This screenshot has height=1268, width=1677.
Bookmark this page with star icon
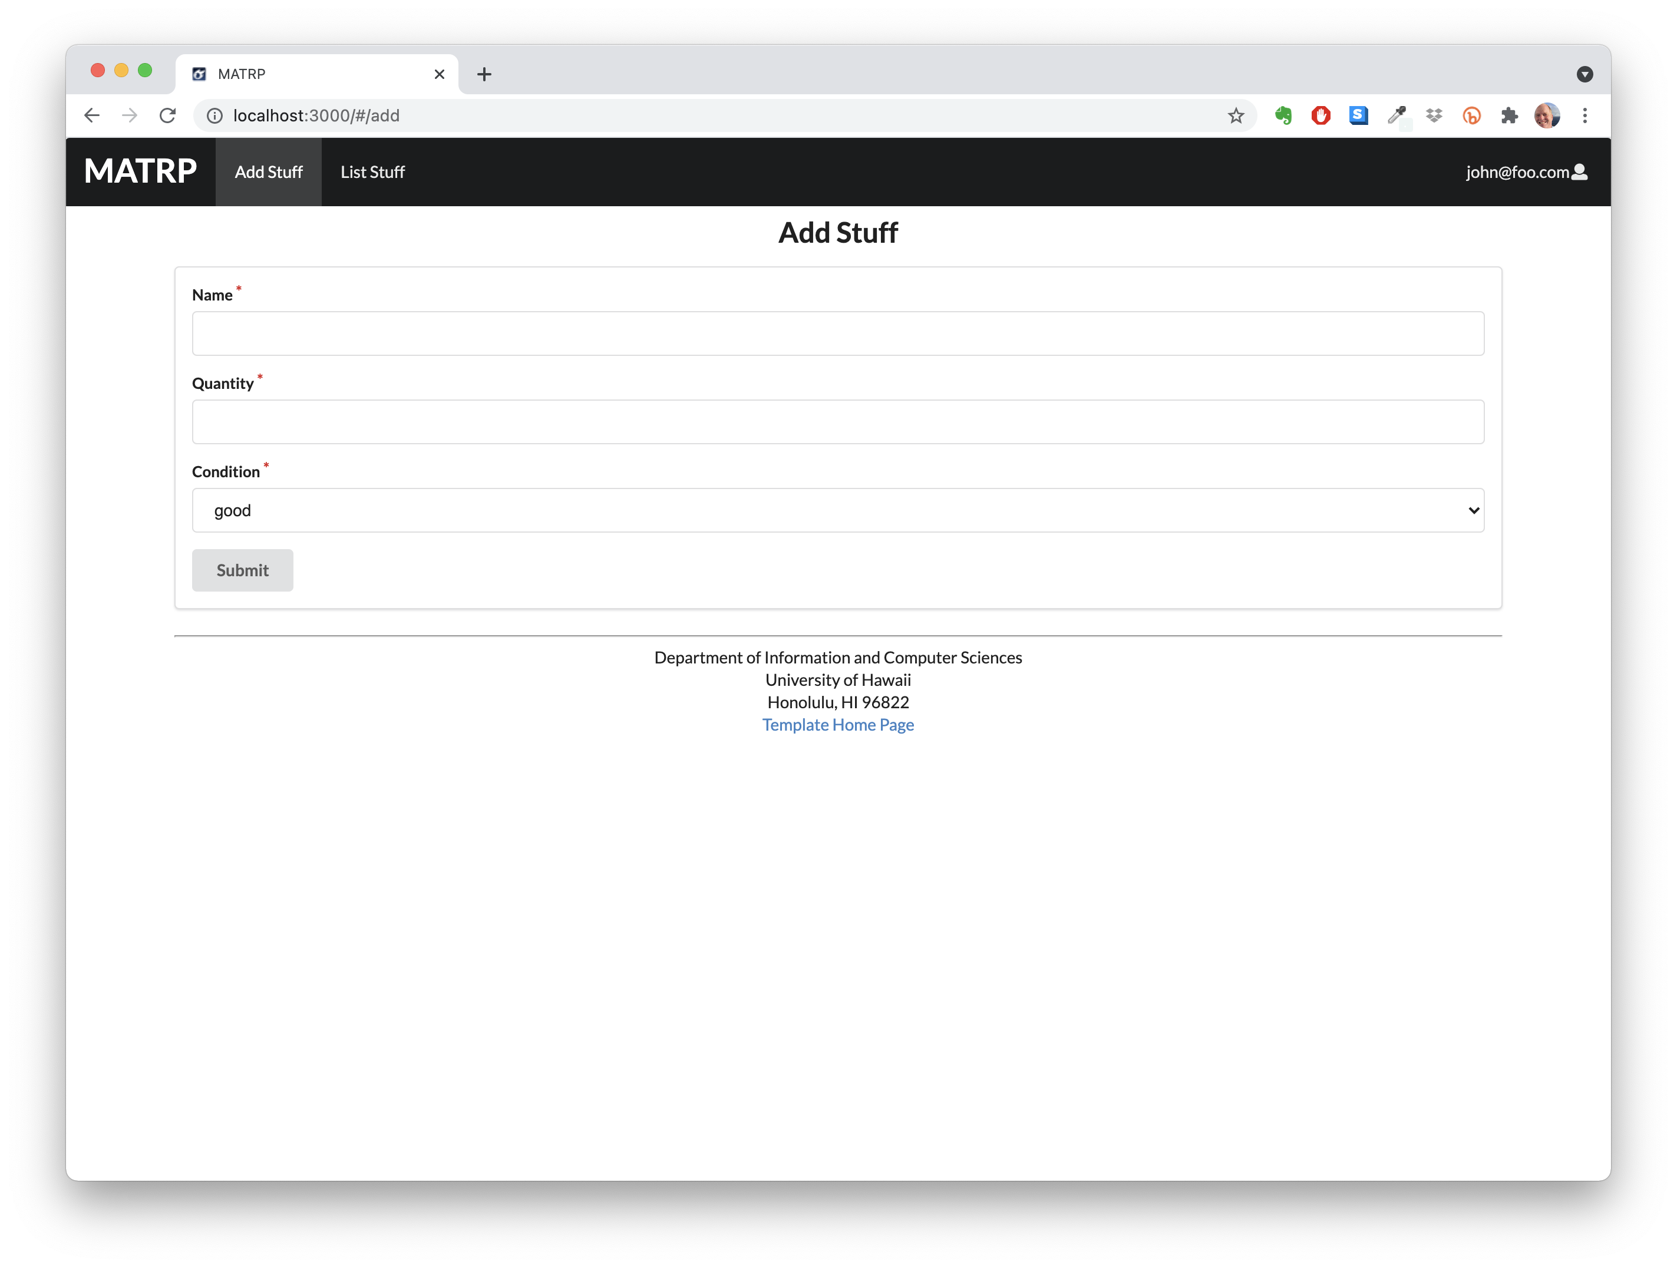point(1236,115)
